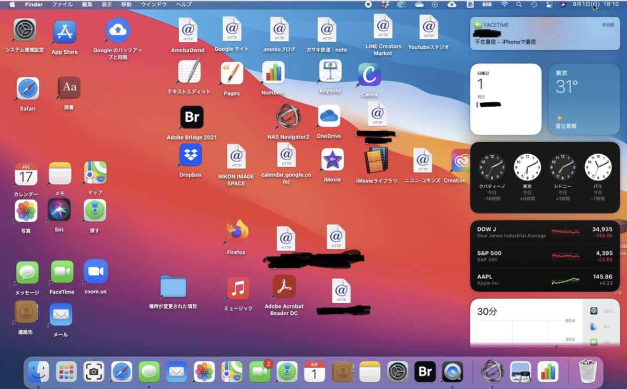Open the 移動 menu
627x389 pixels.
(126, 4)
